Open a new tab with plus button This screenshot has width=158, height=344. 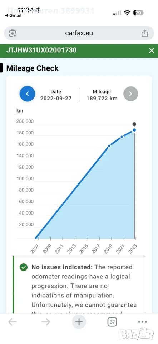(79, 322)
